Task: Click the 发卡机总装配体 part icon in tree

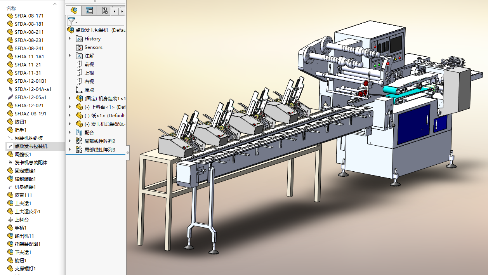Action: point(79,124)
